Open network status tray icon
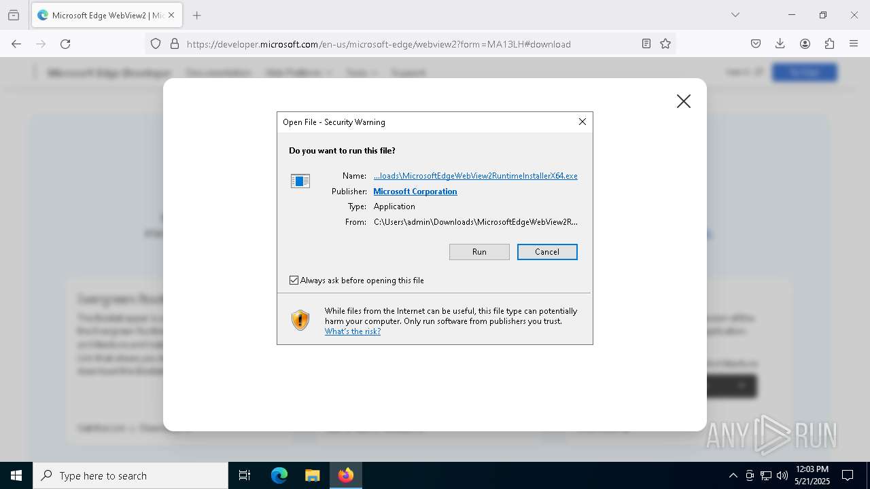Image resolution: width=870 pixels, height=489 pixels. pos(766,475)
